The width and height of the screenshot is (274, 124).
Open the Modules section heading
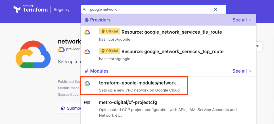point(99,71)
